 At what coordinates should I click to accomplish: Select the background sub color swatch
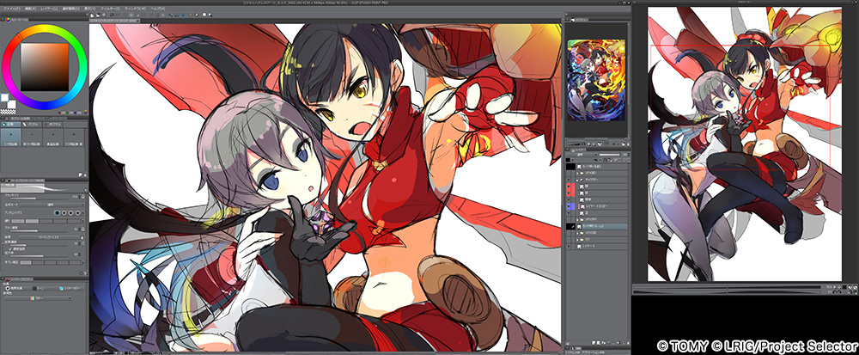tap(11, 104)
